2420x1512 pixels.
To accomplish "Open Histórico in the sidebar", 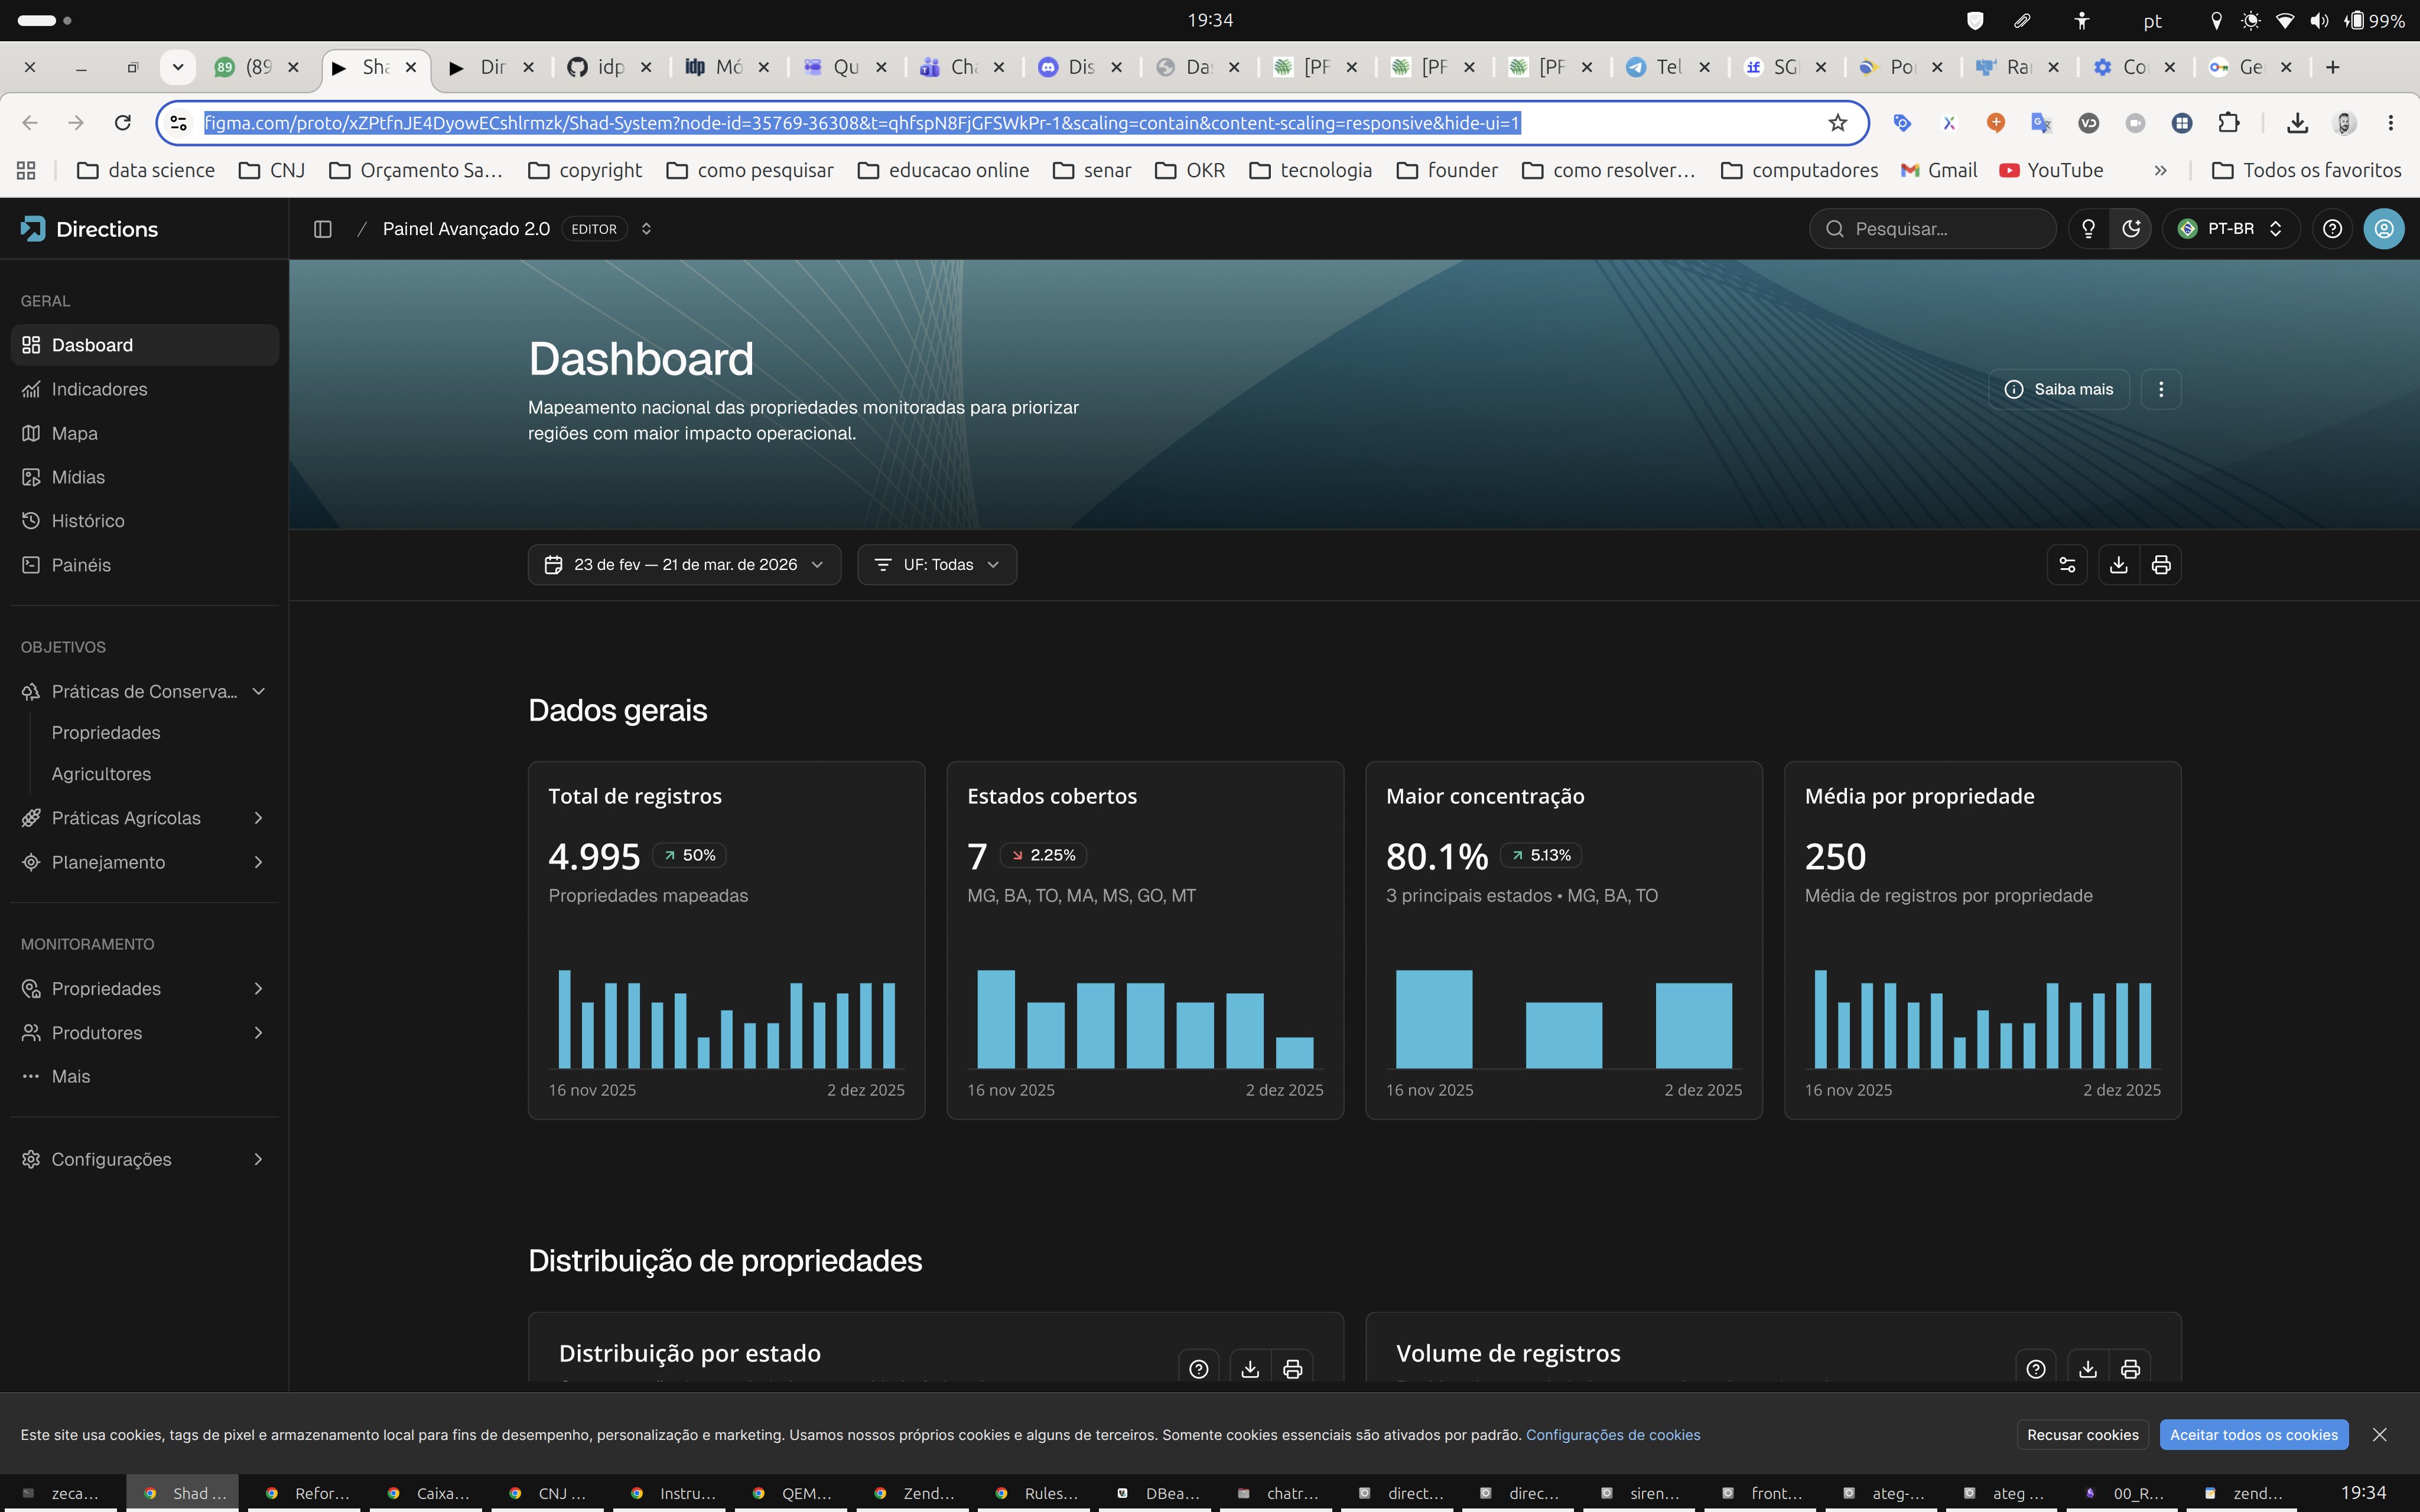I will (x=145, y=521).
